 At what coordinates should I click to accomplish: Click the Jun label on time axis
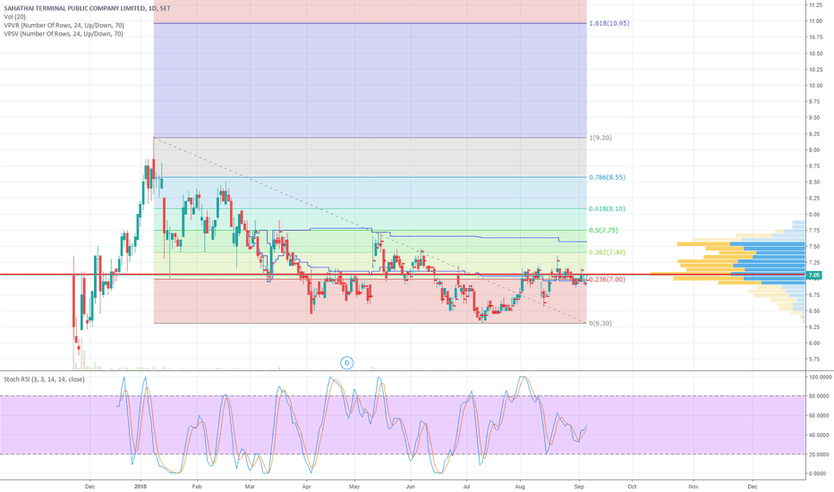click(x=410, y=486)
